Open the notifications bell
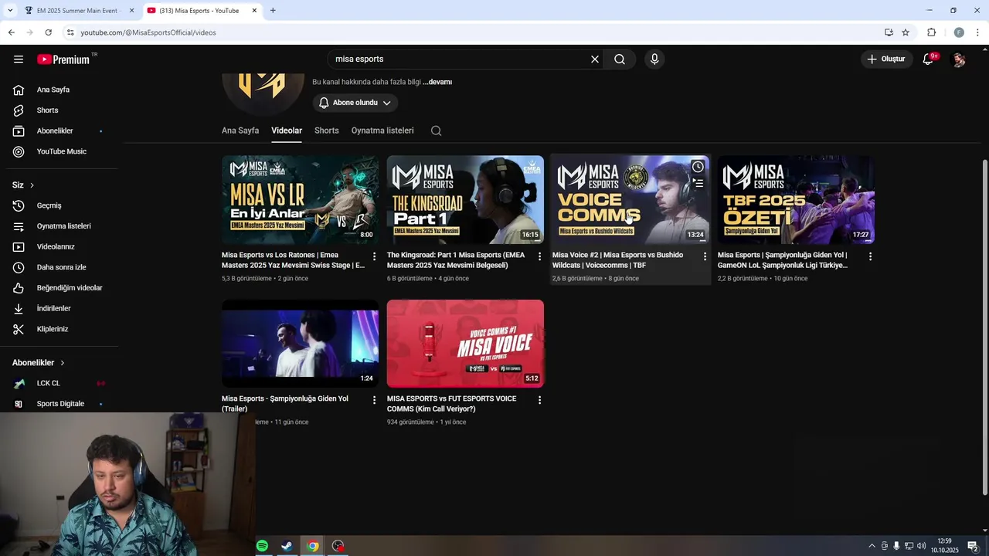The height and width of the screenshot is (556, 989). 928,59
